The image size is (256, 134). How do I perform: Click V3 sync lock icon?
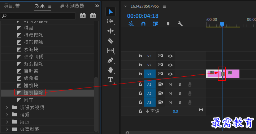point(160,56)
